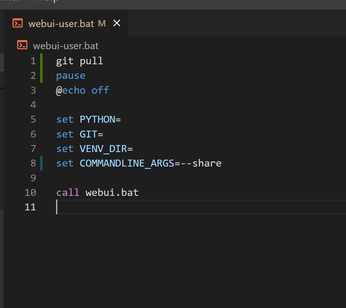346x308 pixels.
Task: Click 'VENV_DIR=' on line 7
Action: point(106,149)
